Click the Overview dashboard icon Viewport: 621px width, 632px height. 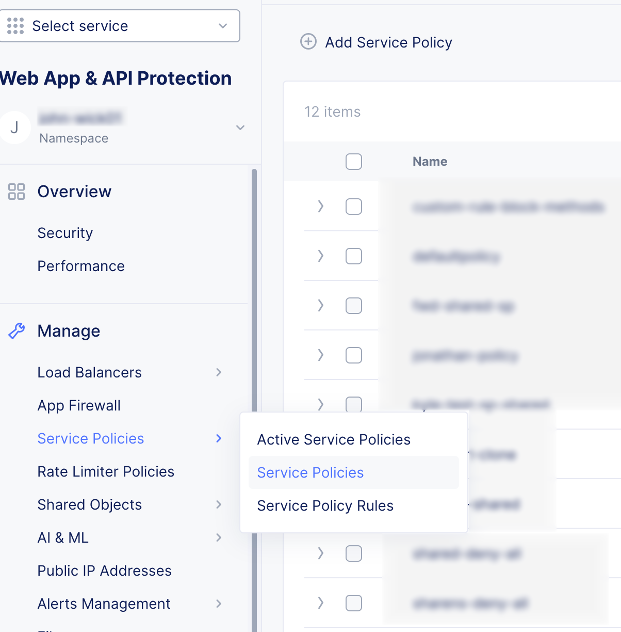click(17, 192)
